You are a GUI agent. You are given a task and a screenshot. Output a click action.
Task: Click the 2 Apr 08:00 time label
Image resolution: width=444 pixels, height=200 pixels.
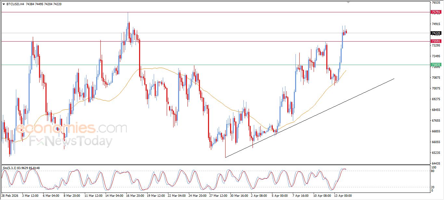tap(260, 196)
